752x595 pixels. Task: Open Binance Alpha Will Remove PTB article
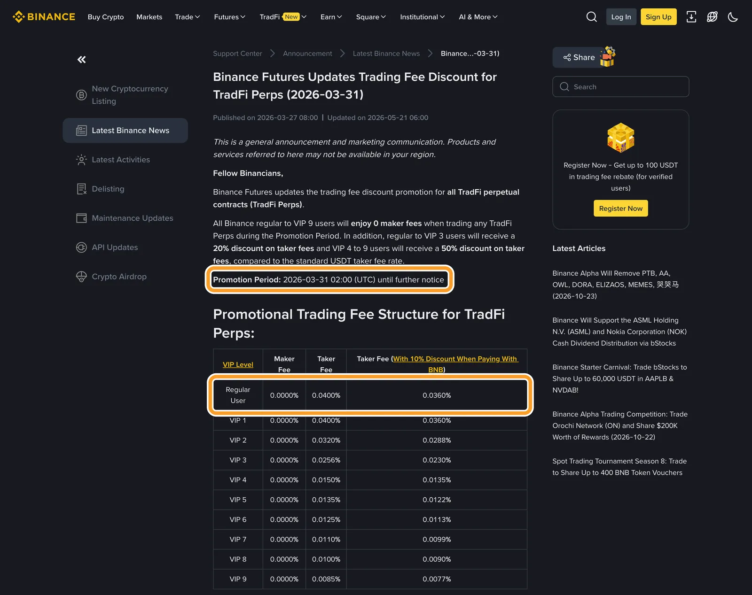pos(616,285)
